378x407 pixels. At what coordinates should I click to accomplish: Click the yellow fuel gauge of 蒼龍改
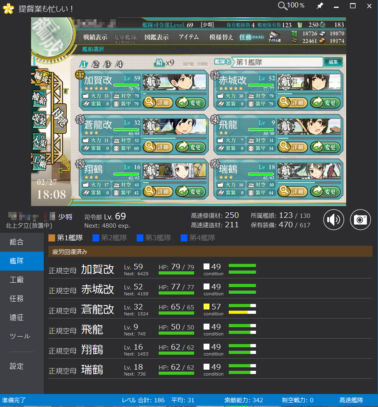point(242,312)
